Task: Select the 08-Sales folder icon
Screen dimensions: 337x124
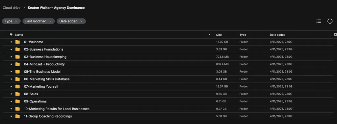Action: click(18, 94)
